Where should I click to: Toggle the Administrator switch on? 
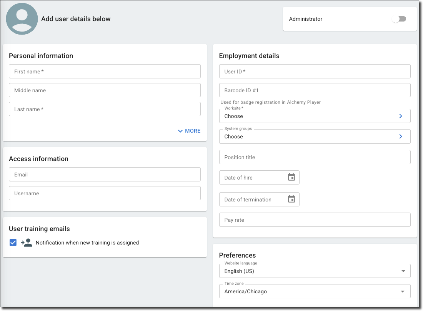[x=399, y=19]
